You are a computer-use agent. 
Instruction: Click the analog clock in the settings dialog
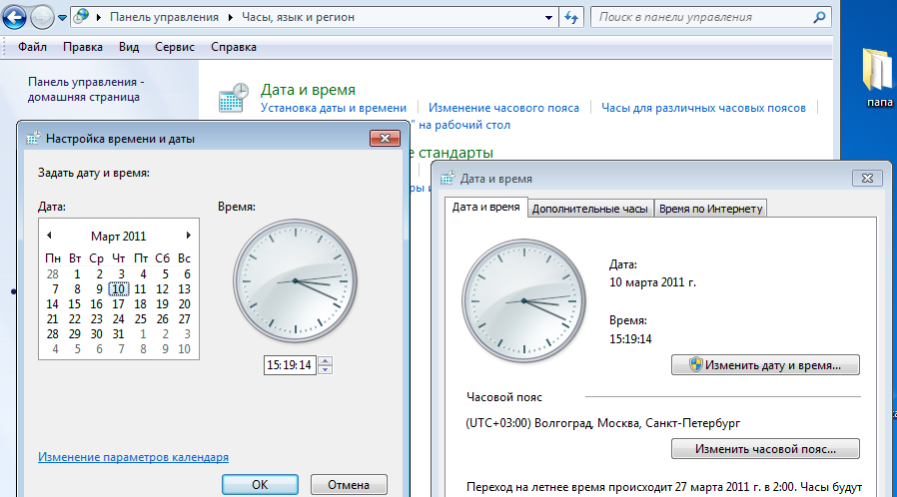295,280
